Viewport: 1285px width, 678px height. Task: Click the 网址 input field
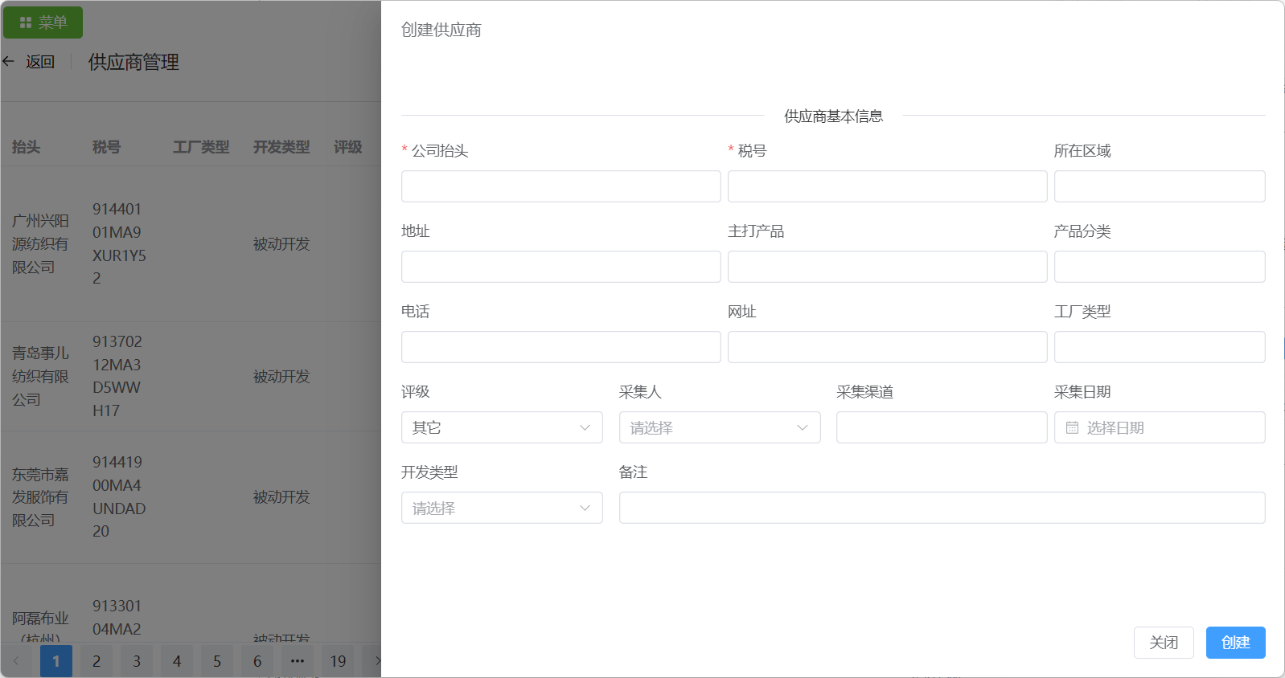(887, 347)
